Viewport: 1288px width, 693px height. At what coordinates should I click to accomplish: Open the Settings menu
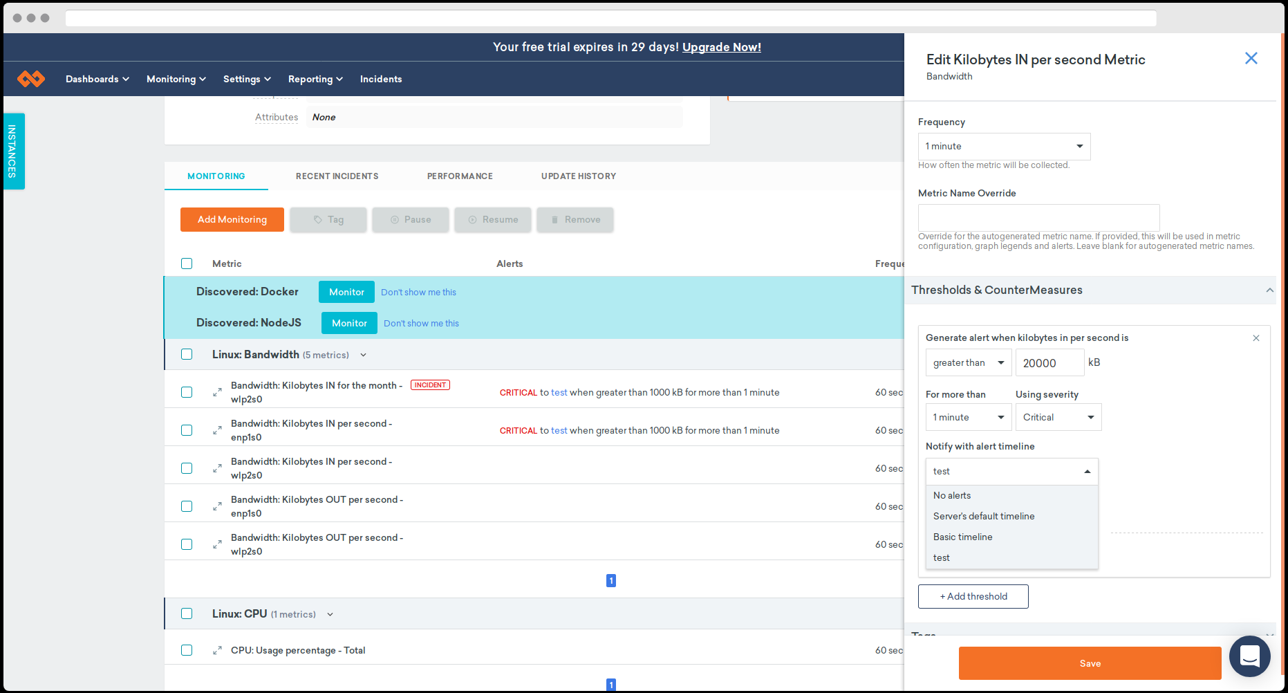(247, 79)
